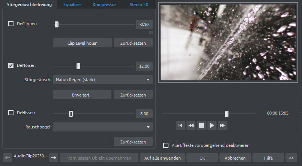The height and width of the screenshot is (166, 302).
Task: Expand the Rauschpegel dropdown
Action: click(x=102, y=127)
